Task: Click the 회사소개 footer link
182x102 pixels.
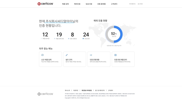Action: [67, 91]
